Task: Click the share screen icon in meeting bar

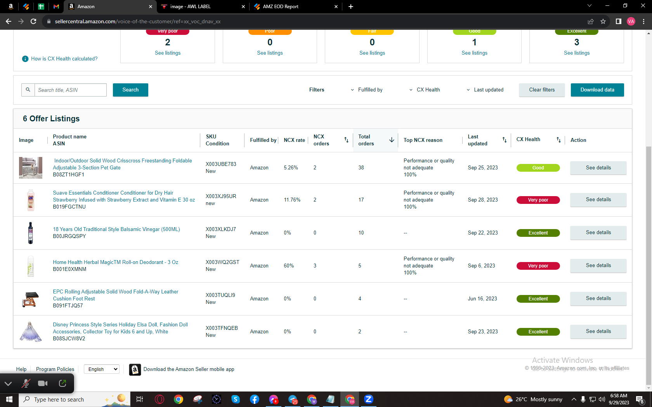Action: tap(62, 383)
